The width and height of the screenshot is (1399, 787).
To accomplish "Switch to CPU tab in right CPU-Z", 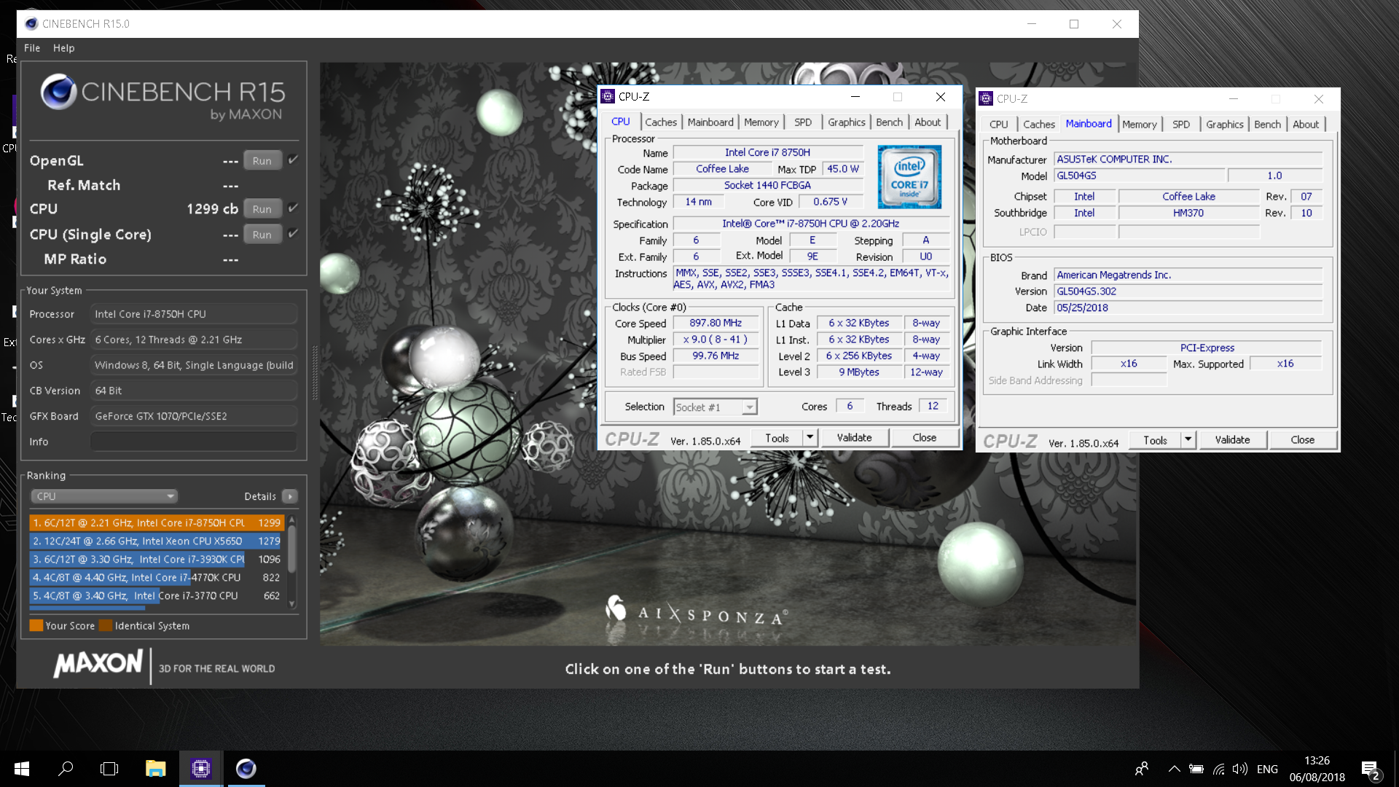I will [x=999, y=125].
